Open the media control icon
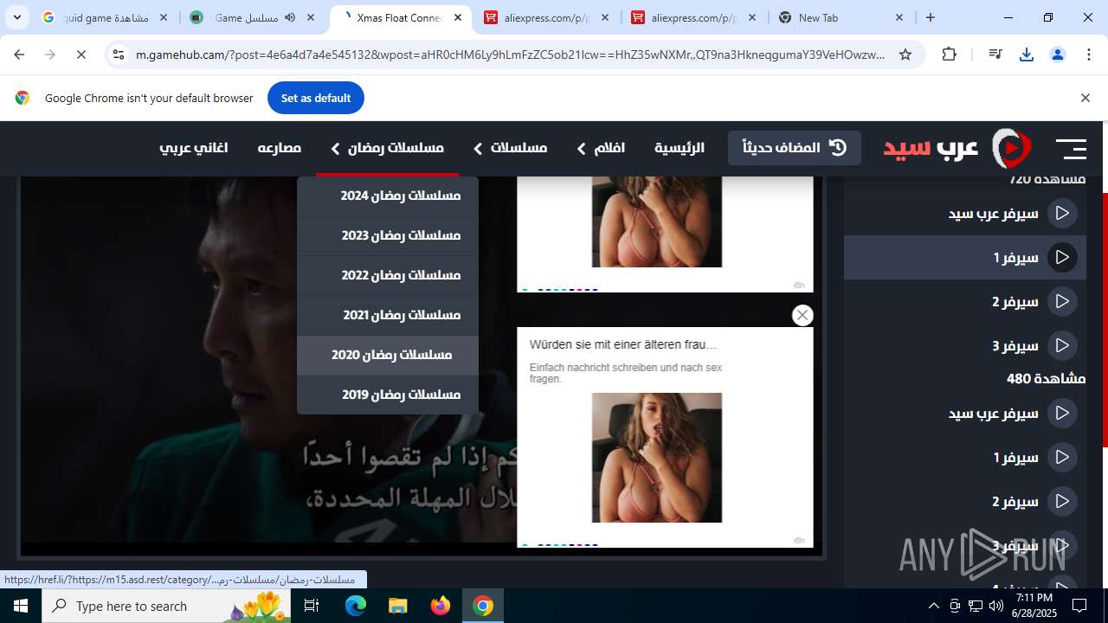The height and width of the screenshot is (623, 1108). (x=995, y=55)
